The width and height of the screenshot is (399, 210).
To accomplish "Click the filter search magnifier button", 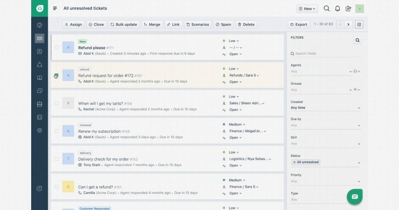I will click(357, 40).
